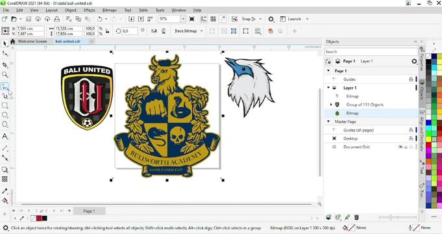This screenshot has height=234, width=442.
Task: Select the Shape tool in toolbox
Action: click(x=5, y=54)
